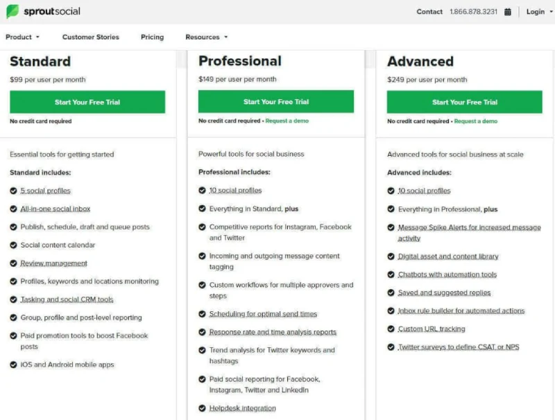
Task: Click checkmark icon beside Scheduling for optimal send times
Action: pyautogui.click(x=203, y=314)
